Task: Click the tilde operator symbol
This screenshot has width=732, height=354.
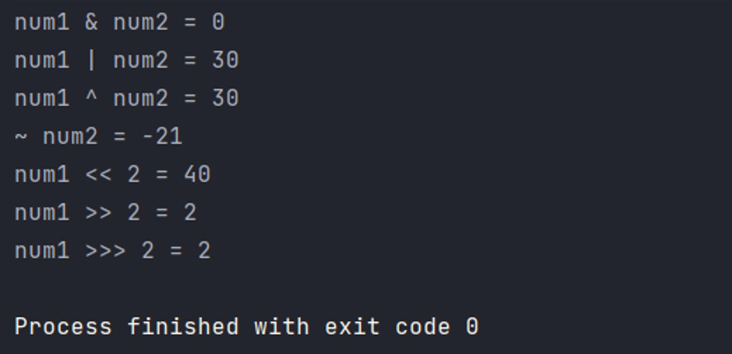Action: pyautogui.click(x=21, y=137)
